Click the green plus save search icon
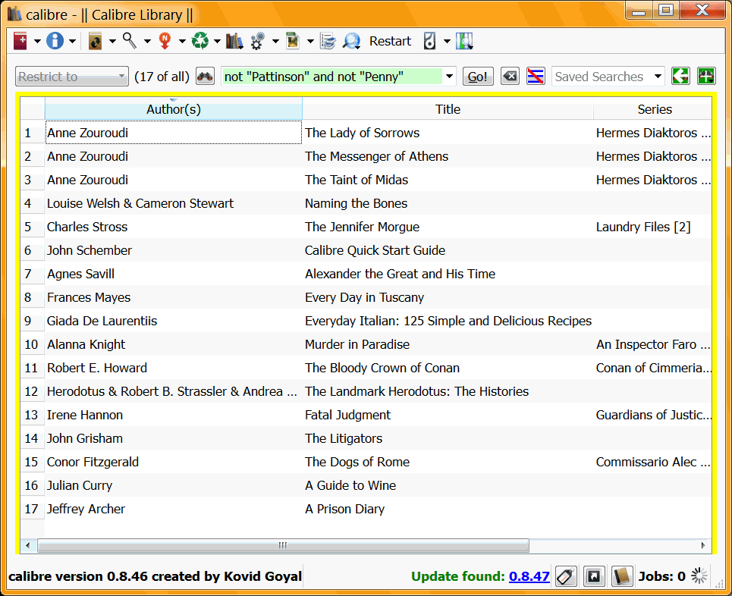 706,76
